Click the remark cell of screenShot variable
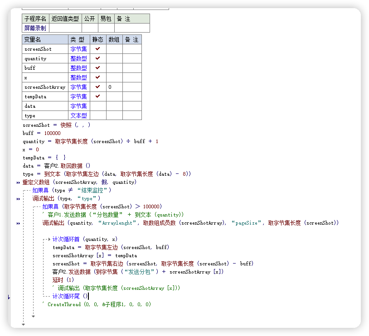This screenshot has height=336, width=369. tap(132, 49)
